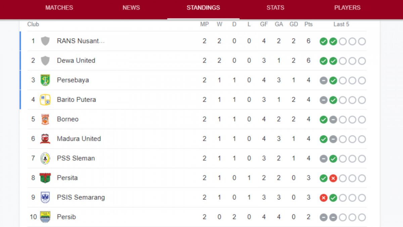Click the Barito Putera team badge
Screen dimensions: 403x227
click(45, 100)
